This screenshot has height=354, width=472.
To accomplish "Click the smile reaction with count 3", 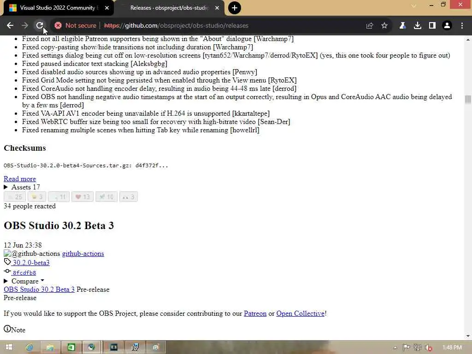I will point(37,197).
